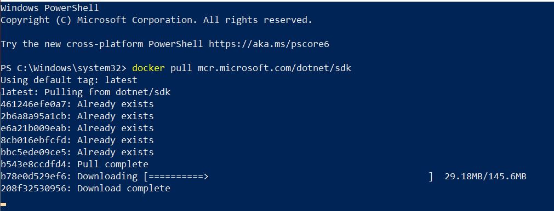The image size is (554, 211).
Task: Click the Pull complete status text
Action: [x=113, y=165]
